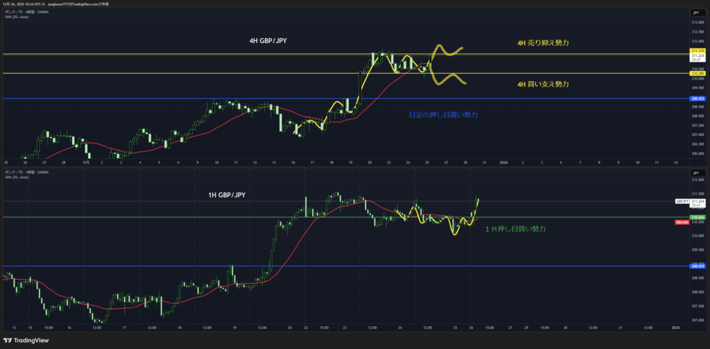
Task: Click the upper yellow curved brush drawing
Action: (x=447, y=51)
